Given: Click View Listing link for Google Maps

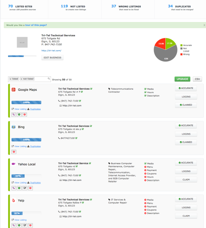Looking at the screenshot, I should 21,109.
